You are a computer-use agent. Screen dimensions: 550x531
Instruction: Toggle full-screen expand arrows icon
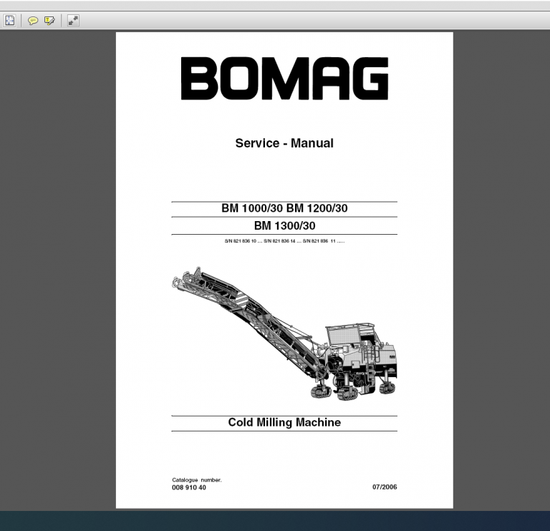coord(73,21)
